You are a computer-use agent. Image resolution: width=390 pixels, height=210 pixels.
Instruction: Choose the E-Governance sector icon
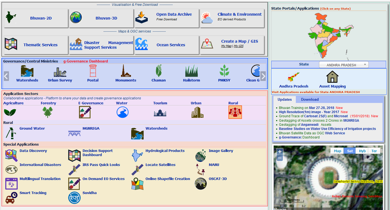pos(85,112)
